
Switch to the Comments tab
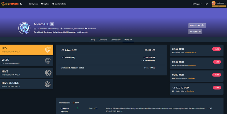tap(103, 40)
